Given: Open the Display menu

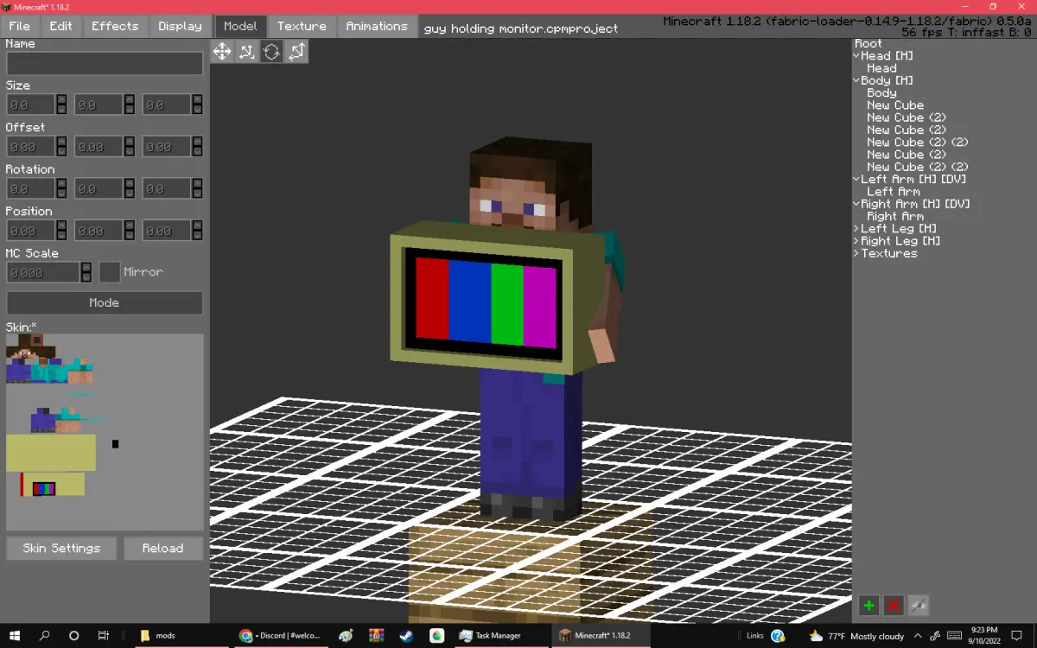Looking at the screenshot, I should click(180, 26).
